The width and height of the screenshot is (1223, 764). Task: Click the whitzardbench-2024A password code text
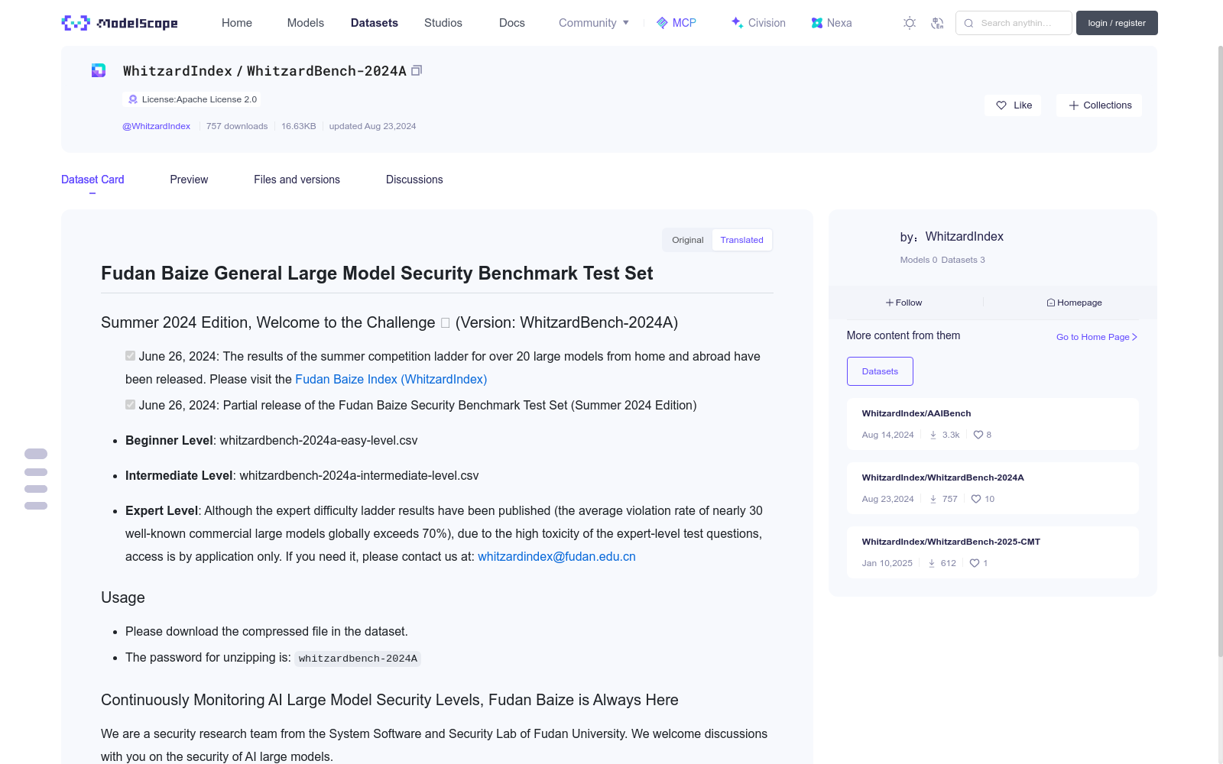tap(358, 659)
